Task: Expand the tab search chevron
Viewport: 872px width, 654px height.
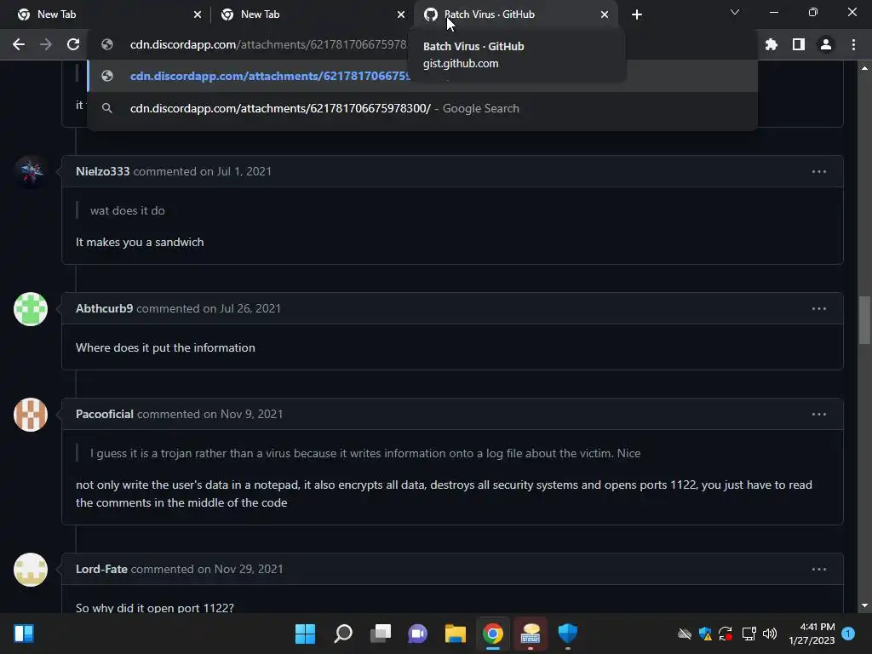Action: click(735, 12)
